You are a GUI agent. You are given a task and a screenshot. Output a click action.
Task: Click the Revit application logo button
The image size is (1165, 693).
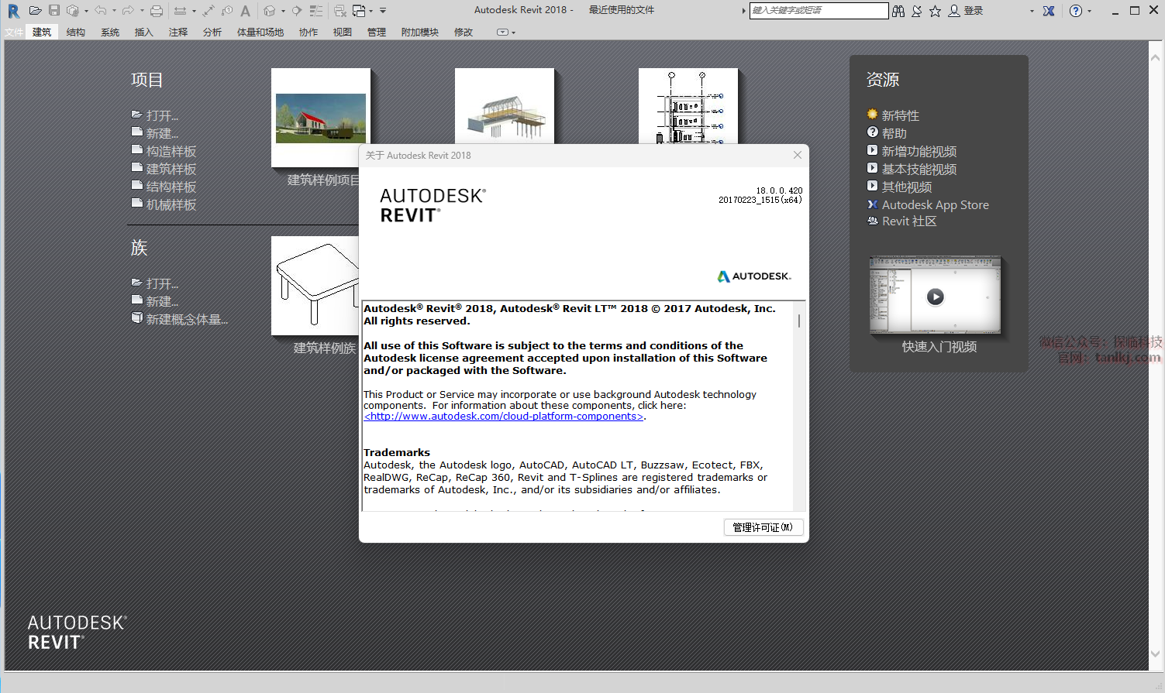pyautogui.click(x=13, y=11)
